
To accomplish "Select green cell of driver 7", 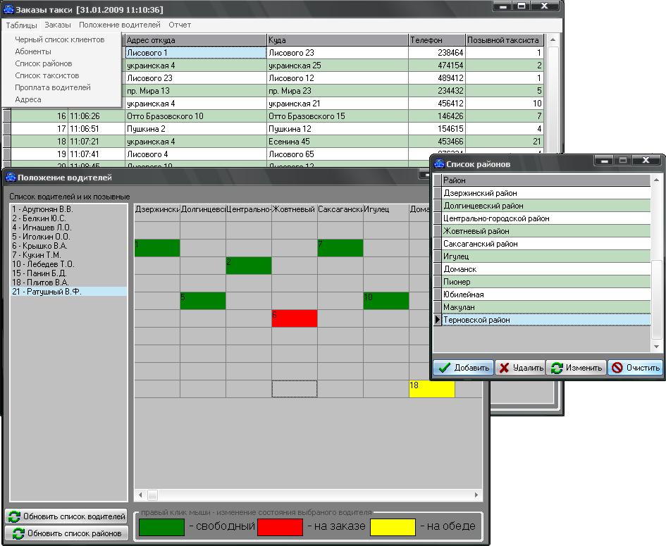I will coord(340,248).
